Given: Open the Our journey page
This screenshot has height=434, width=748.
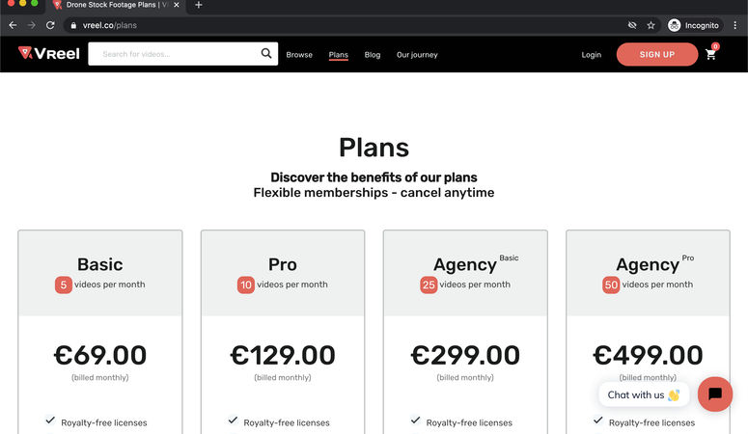Looking at the screenshot, I should tap(417, 55).
